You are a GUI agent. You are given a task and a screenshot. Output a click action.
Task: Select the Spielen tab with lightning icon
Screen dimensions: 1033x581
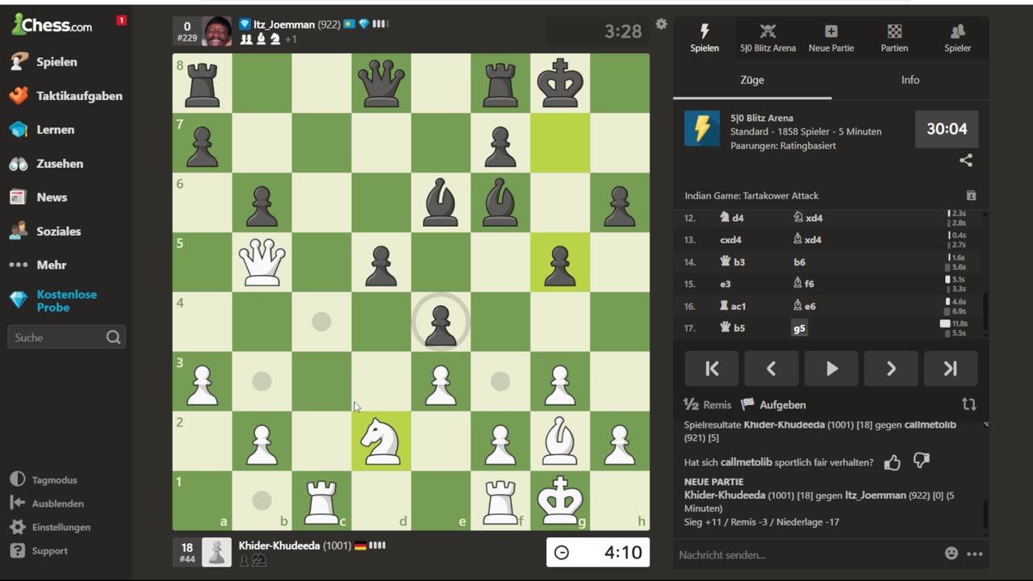[705, 38]
